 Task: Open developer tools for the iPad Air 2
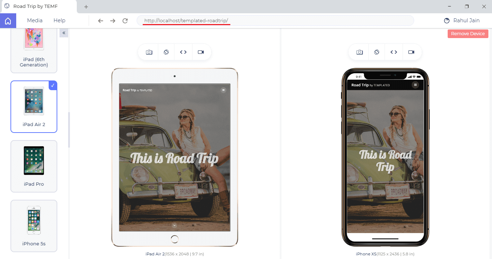pyautogui.click(x=183, y=52)
